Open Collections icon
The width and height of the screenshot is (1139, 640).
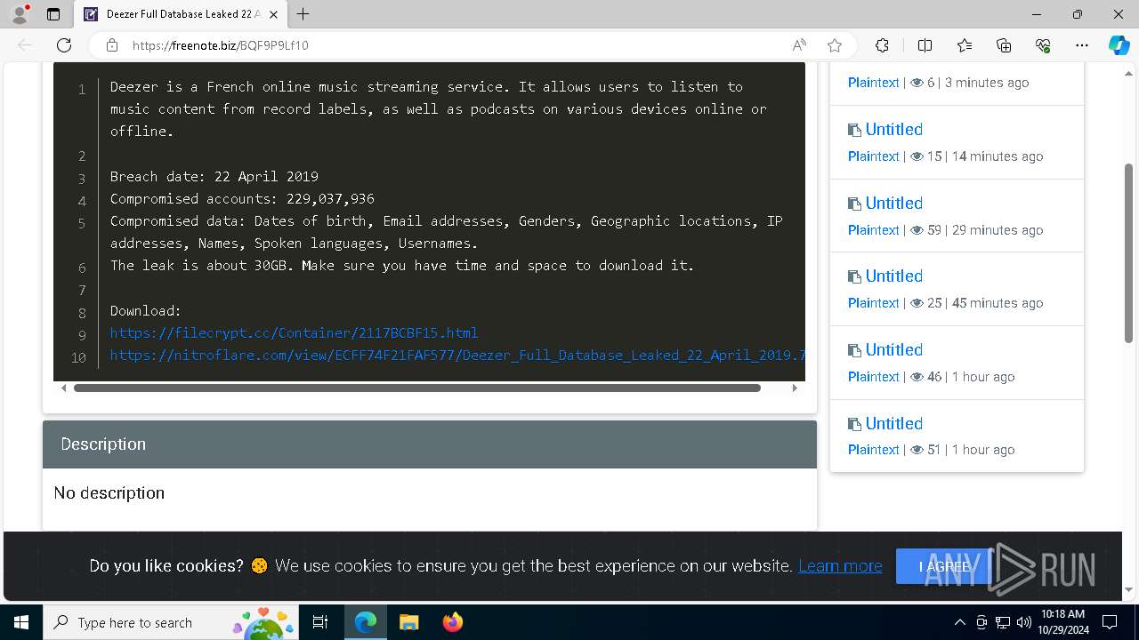pyautogui.click(x=1004, y=45)
